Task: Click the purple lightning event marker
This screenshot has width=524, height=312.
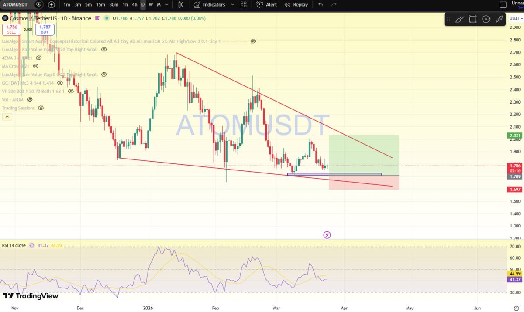Action: (327, 235)
